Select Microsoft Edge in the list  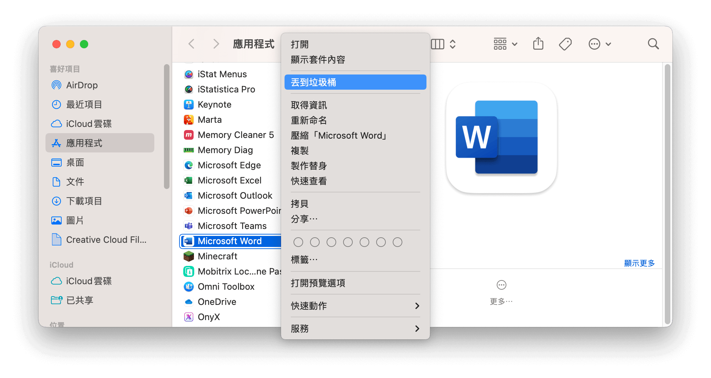(231, 165)
